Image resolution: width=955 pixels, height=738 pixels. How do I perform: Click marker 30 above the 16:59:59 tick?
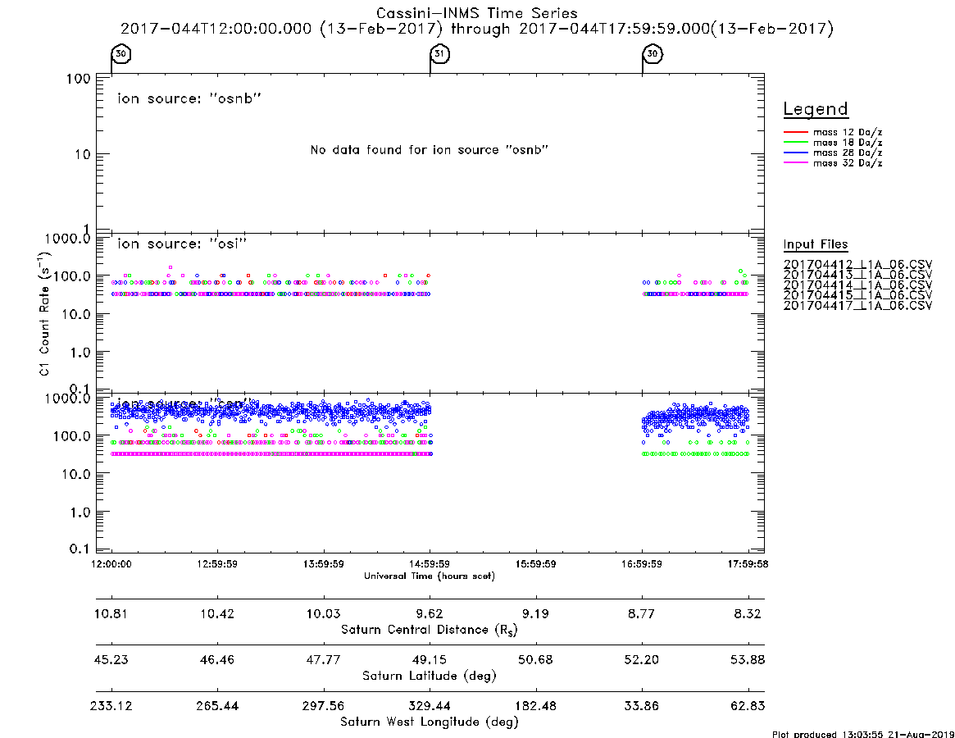653,53
